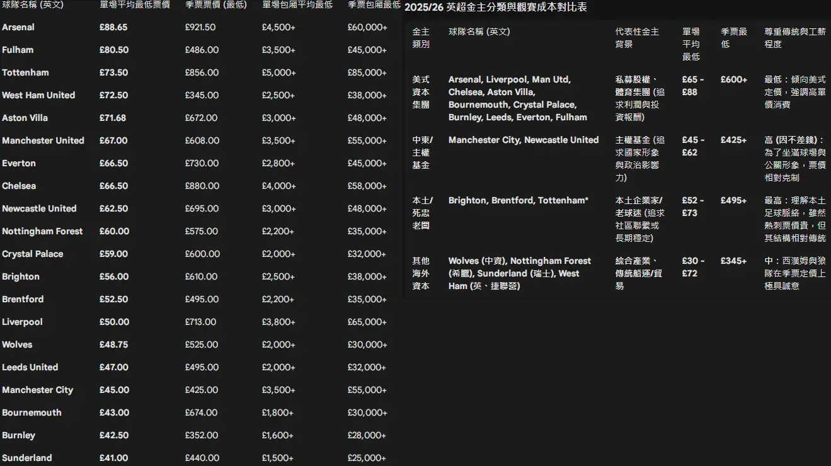Click the 尊重傳統與工薪程度 column header
Image resolution: width=831 pixels, height=466 pixels.
click(794, 38)
